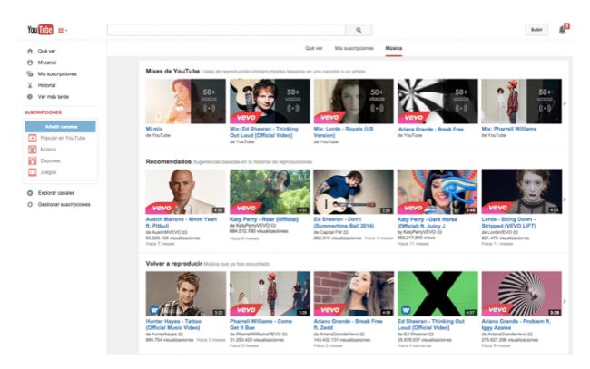Open Mi canal in sidebar
Image resolution: width=590 pixels, height=369 pixels.
(x=47, y=63)
